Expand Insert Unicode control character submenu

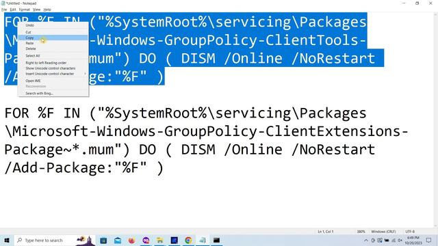53,74
